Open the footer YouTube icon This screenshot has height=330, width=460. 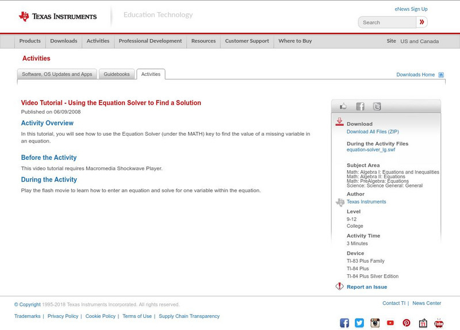pyautogui.click(x=390, y=323)
